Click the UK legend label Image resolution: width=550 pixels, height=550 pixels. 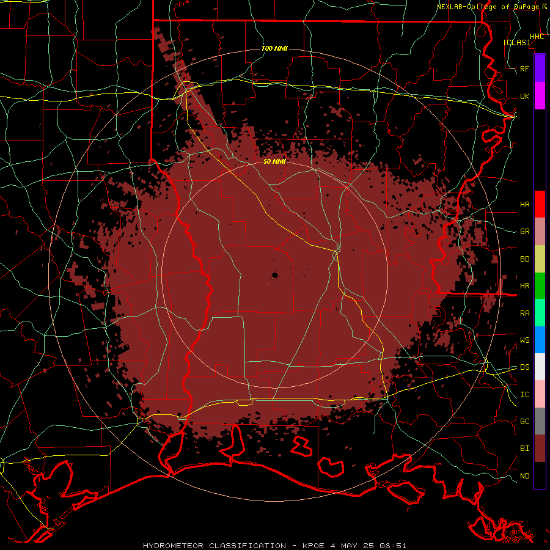coord(525,96)
